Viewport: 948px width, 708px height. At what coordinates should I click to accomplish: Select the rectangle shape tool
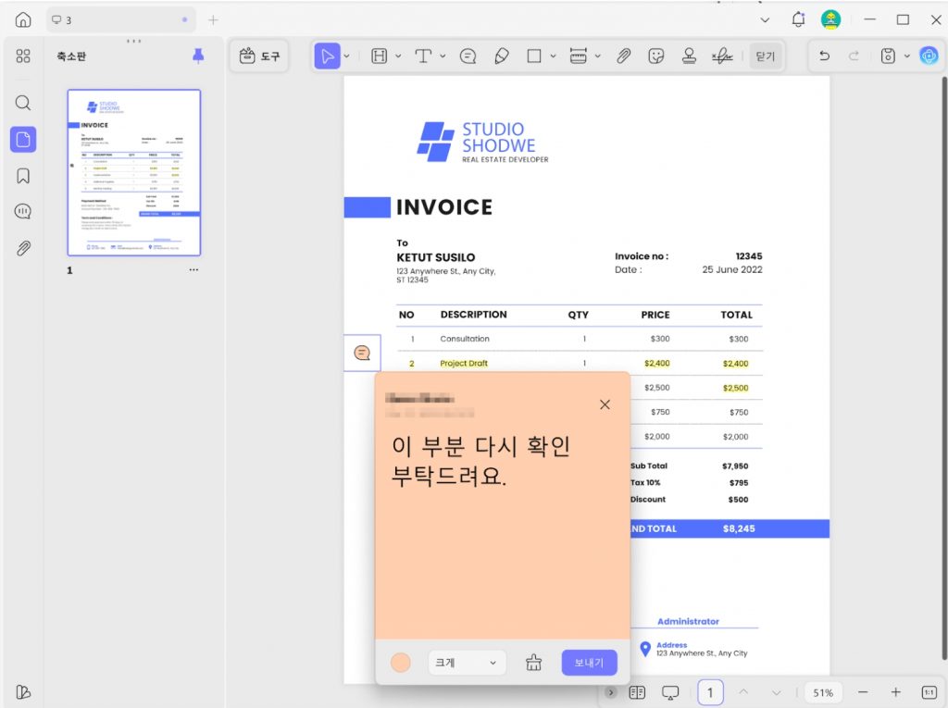point(534,56)
